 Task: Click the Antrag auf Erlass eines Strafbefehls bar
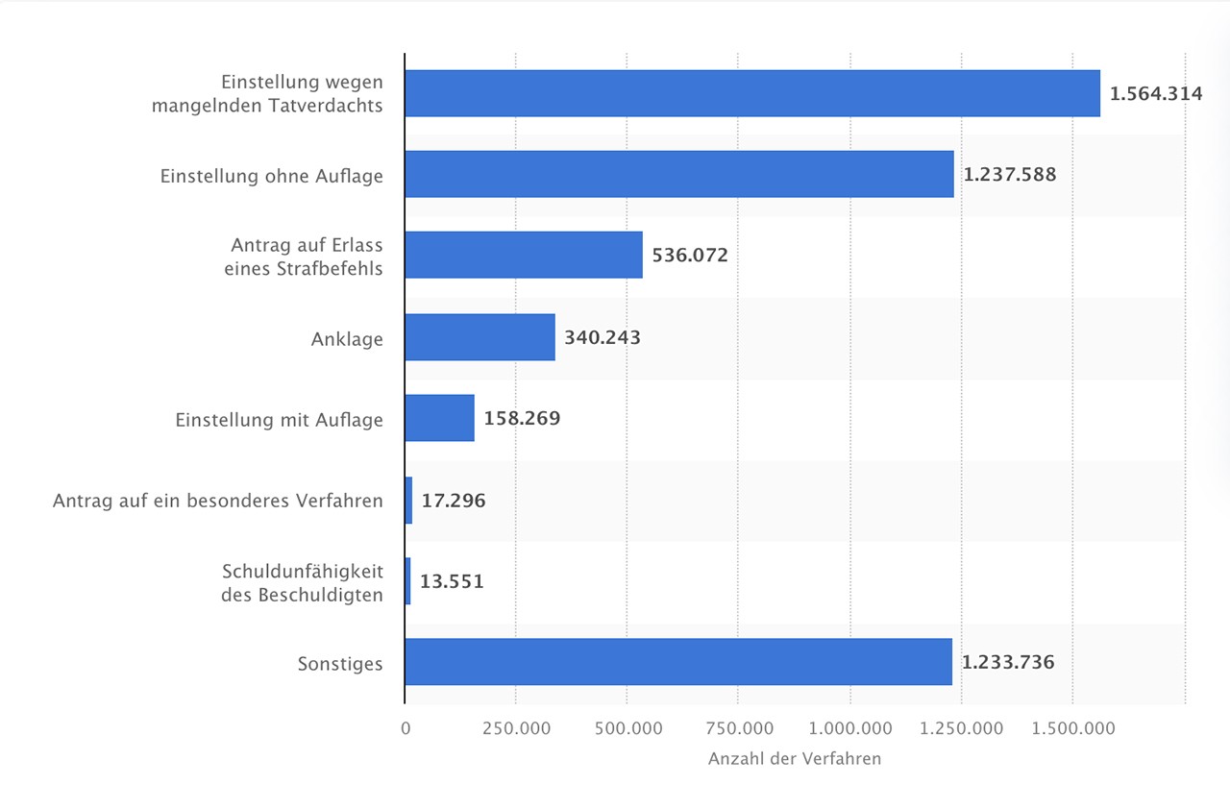523,255
